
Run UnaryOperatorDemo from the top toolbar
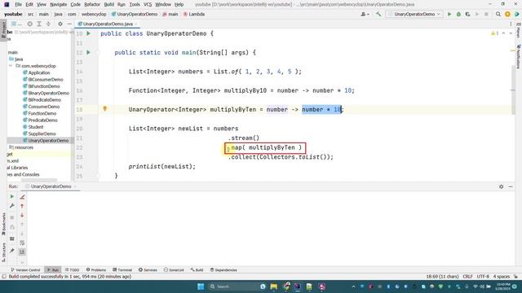coord(449,15)
